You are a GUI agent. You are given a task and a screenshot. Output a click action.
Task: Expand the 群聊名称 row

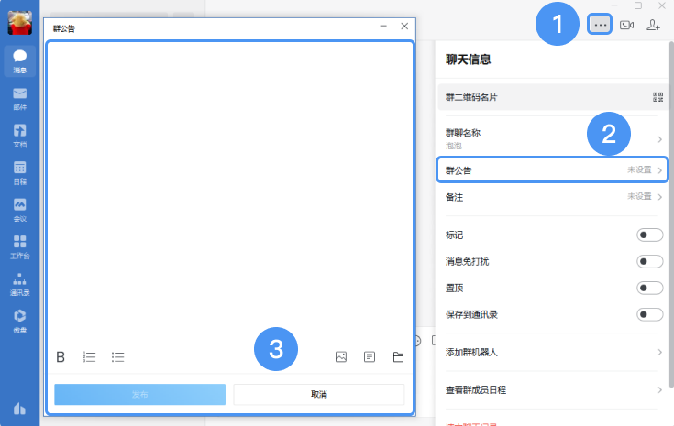[553, 137]
